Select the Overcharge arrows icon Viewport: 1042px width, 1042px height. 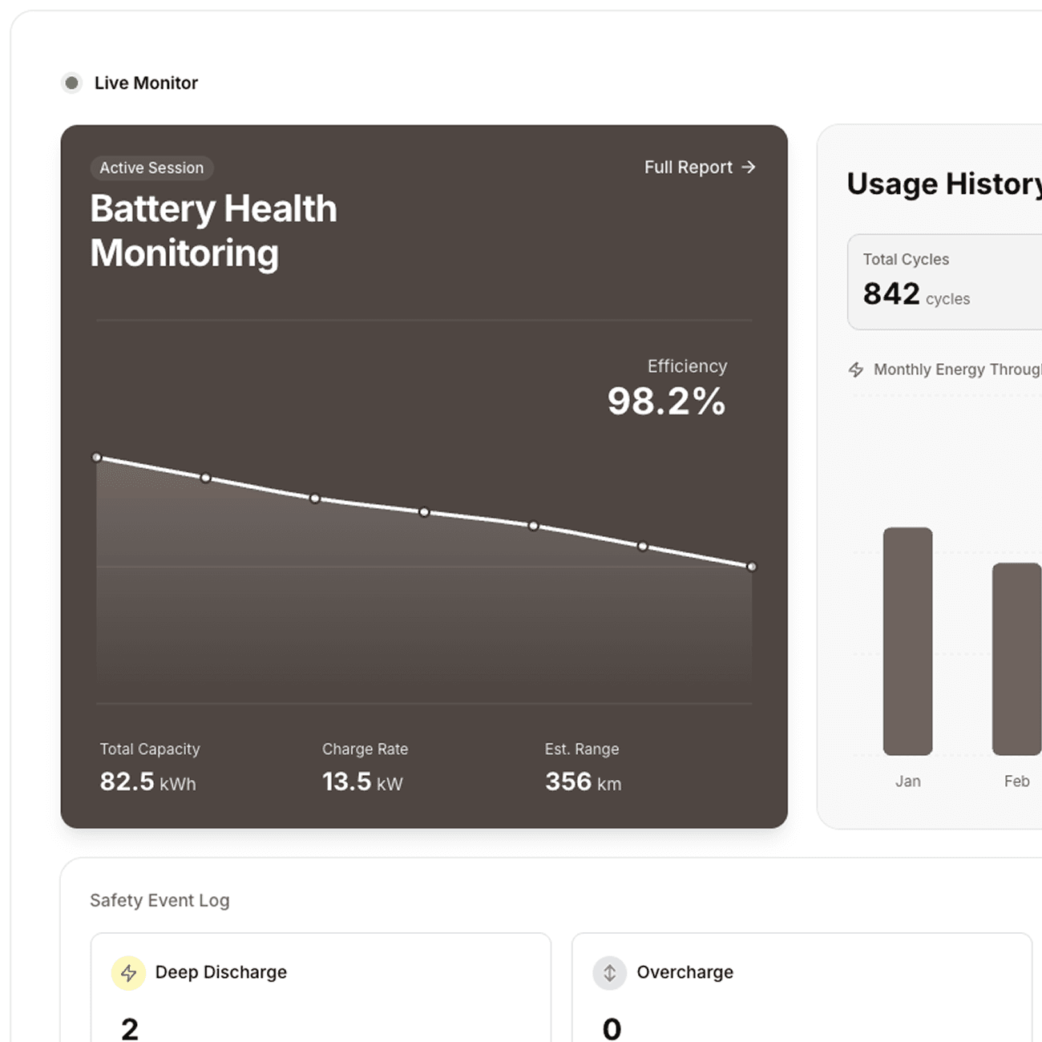(x=610, y=972)
